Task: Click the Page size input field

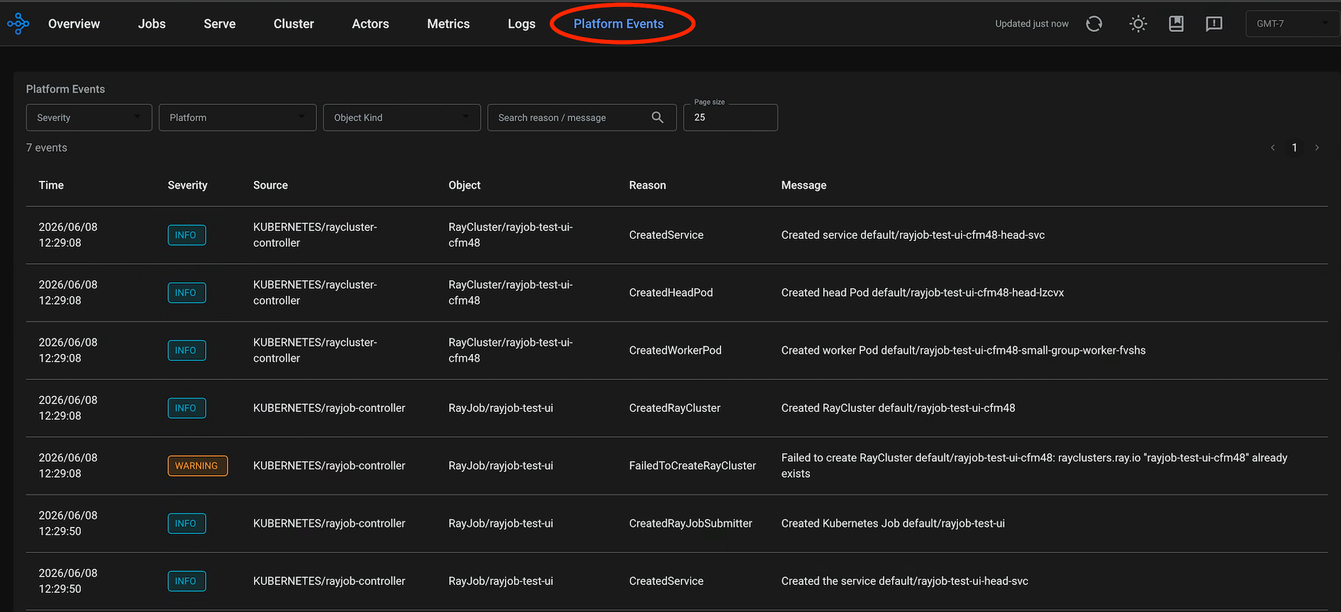Action: point(730,118)
